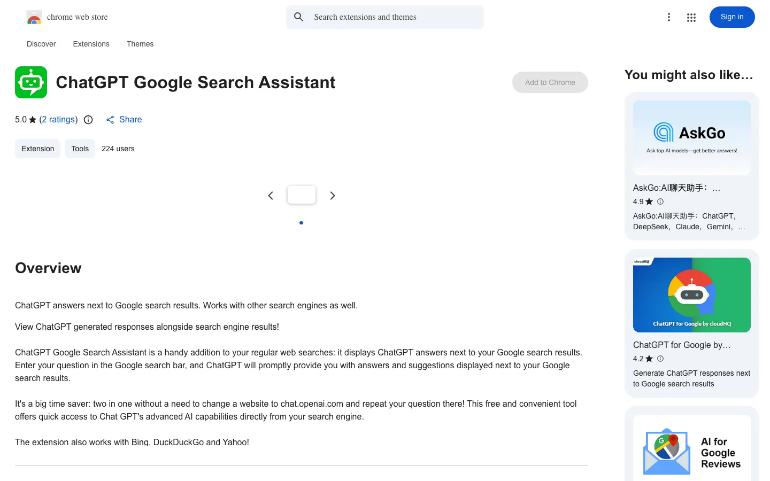Open the Google apps grid
770x481 pixels.
691,18
